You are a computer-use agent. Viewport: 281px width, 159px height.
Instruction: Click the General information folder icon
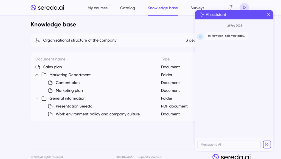[x=44, y=98]
